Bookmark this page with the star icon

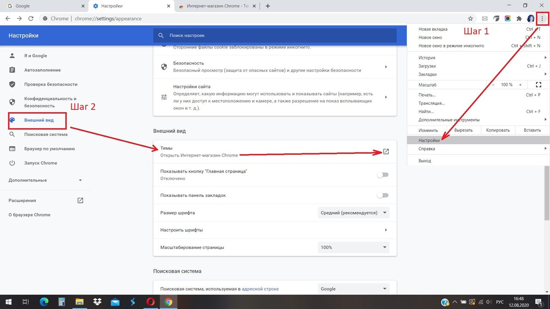pyautogui.click(x=470, y=18)
